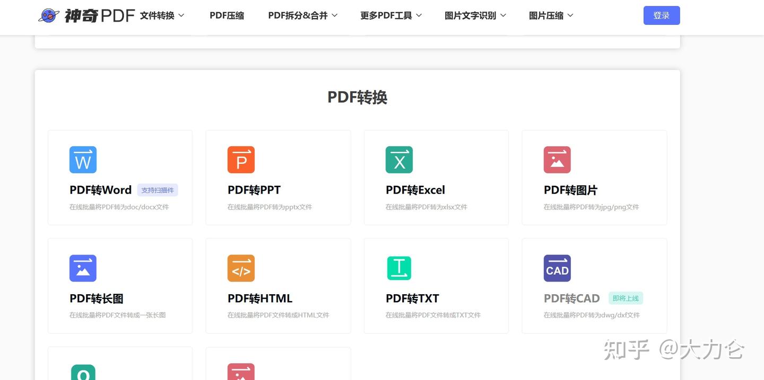Open the PDF压缩 menu item
This screenshot has width=764, height=380.
(x=227, y=15)
